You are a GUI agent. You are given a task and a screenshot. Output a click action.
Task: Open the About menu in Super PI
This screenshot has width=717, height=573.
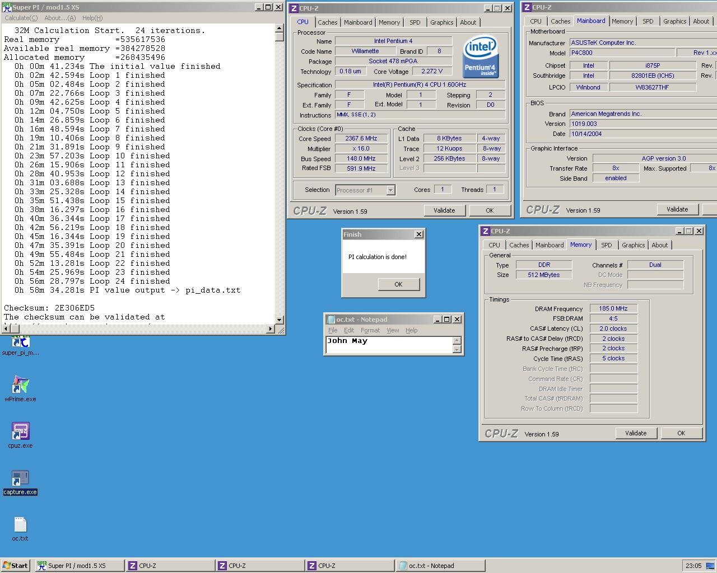click(x=60, y=18)
